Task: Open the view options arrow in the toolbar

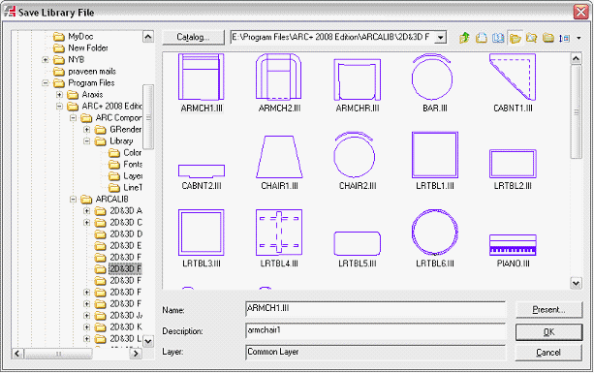Action: (x=578, y=38)
